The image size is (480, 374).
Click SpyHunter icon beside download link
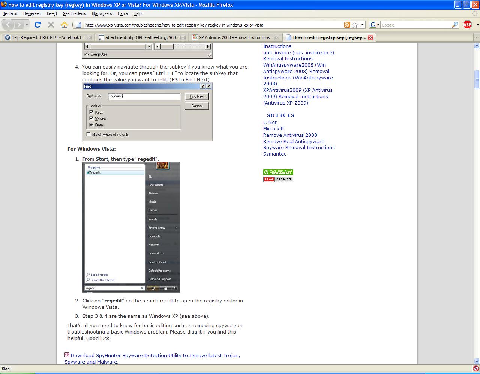[67, 355]
